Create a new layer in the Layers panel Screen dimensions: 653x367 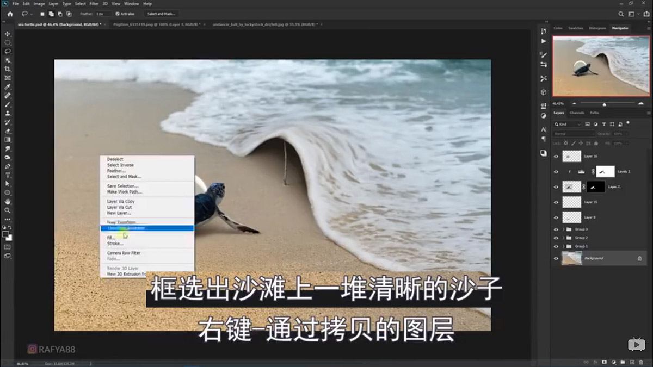(x=632, y=361)
